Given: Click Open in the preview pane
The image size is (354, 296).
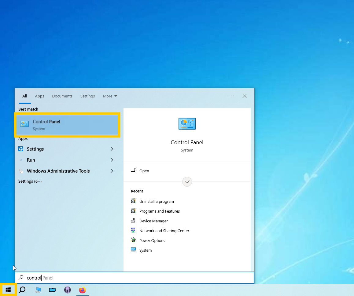Looking at the screenshot, I should tap(144, 171).
